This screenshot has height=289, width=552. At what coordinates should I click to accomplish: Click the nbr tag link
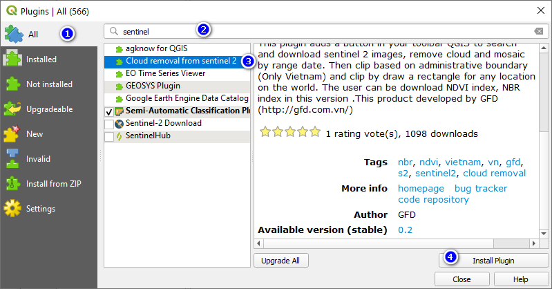405,162
